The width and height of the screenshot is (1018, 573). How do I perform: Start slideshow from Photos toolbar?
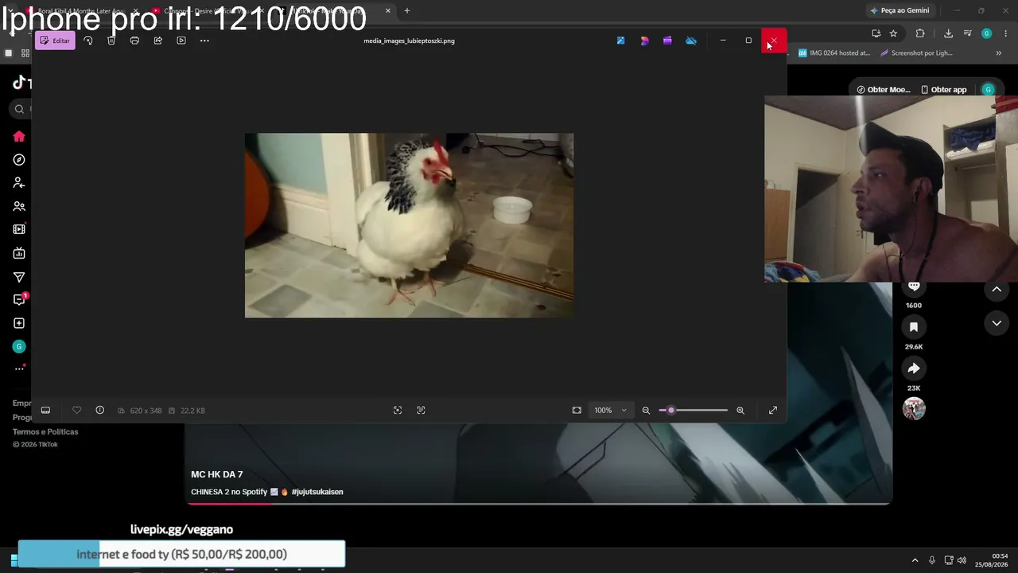[181, 41]
